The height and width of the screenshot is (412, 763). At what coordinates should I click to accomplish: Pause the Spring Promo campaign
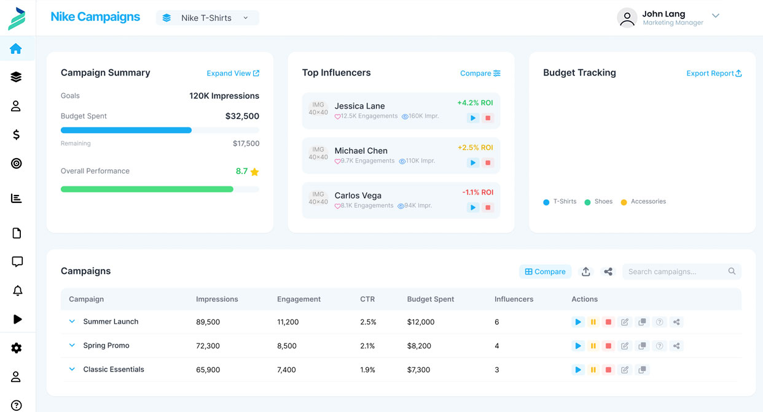tap(593, 346)
